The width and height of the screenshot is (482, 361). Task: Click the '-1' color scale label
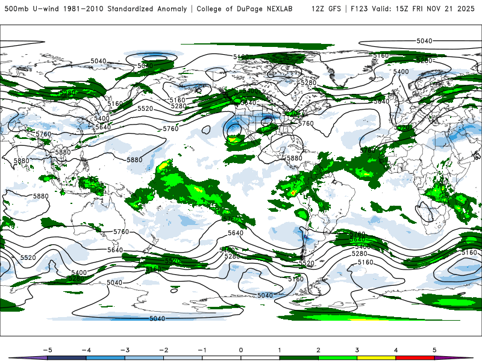tap(202, 350)
